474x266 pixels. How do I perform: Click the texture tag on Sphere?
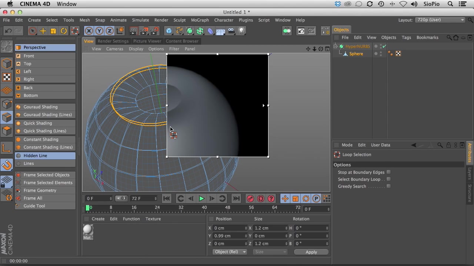(398, 54)
